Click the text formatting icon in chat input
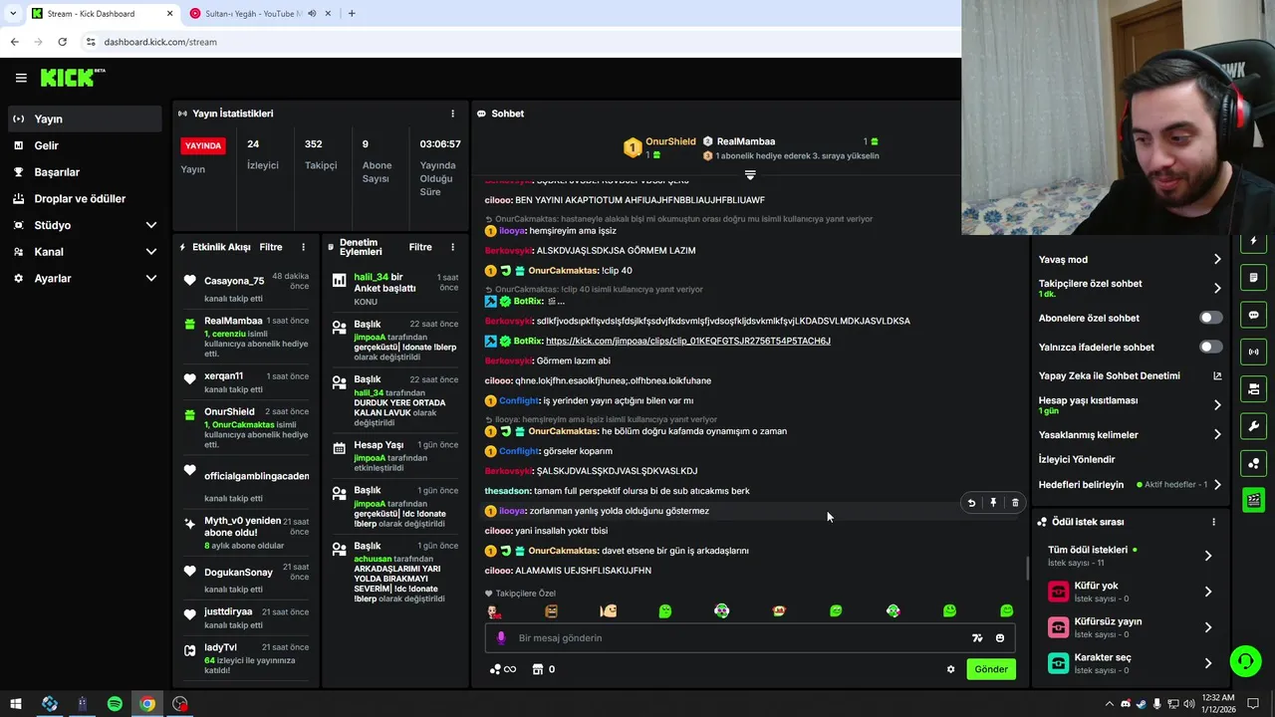 977,638
